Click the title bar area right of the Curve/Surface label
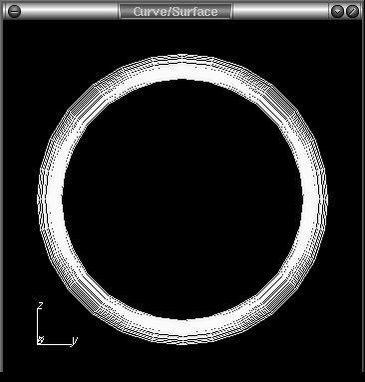 [281, 11]
